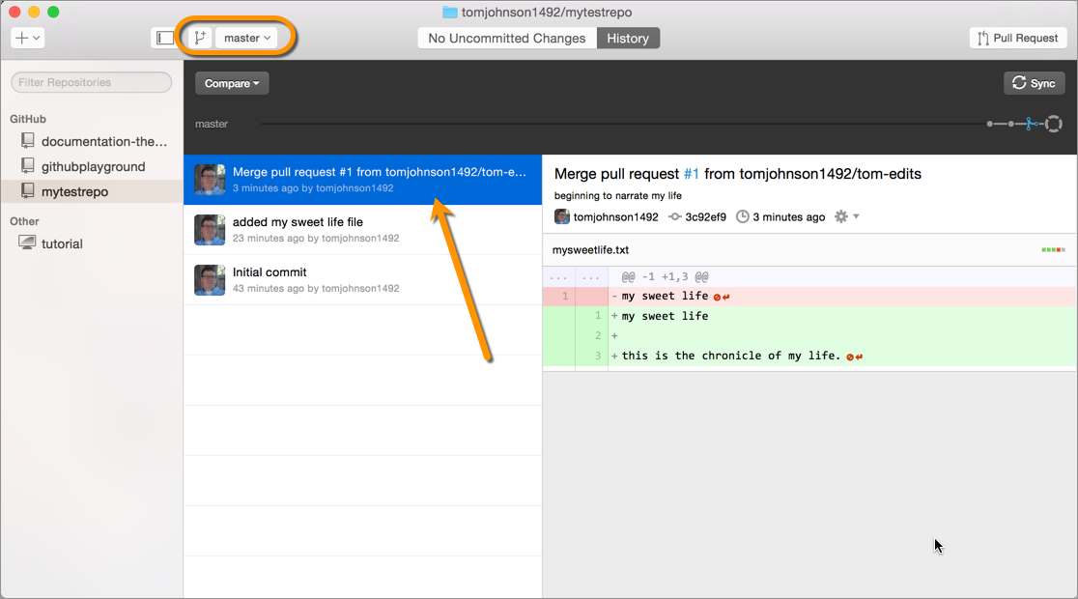Click the mysweetlife.txt diff stat squares
The image size is (1078, 599).
pyautogui.click(x=1053, y=250)
